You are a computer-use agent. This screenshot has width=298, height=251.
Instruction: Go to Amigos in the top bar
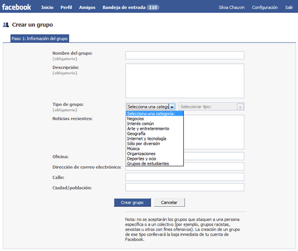point(87,8)
